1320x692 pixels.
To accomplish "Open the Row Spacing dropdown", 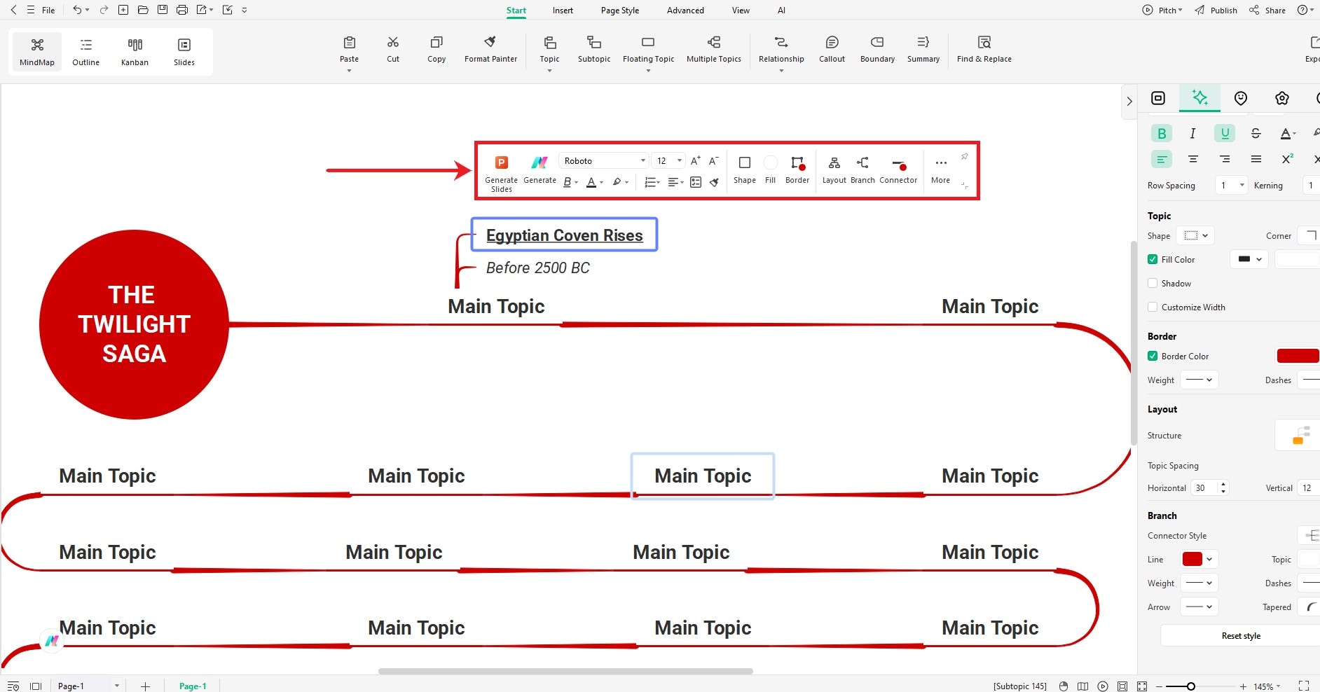I will click(1231, 185).
